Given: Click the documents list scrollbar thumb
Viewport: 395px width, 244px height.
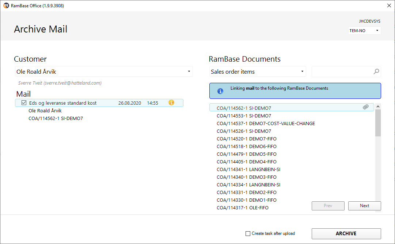Looking at the screenshot, I should (x=378, y=123).
